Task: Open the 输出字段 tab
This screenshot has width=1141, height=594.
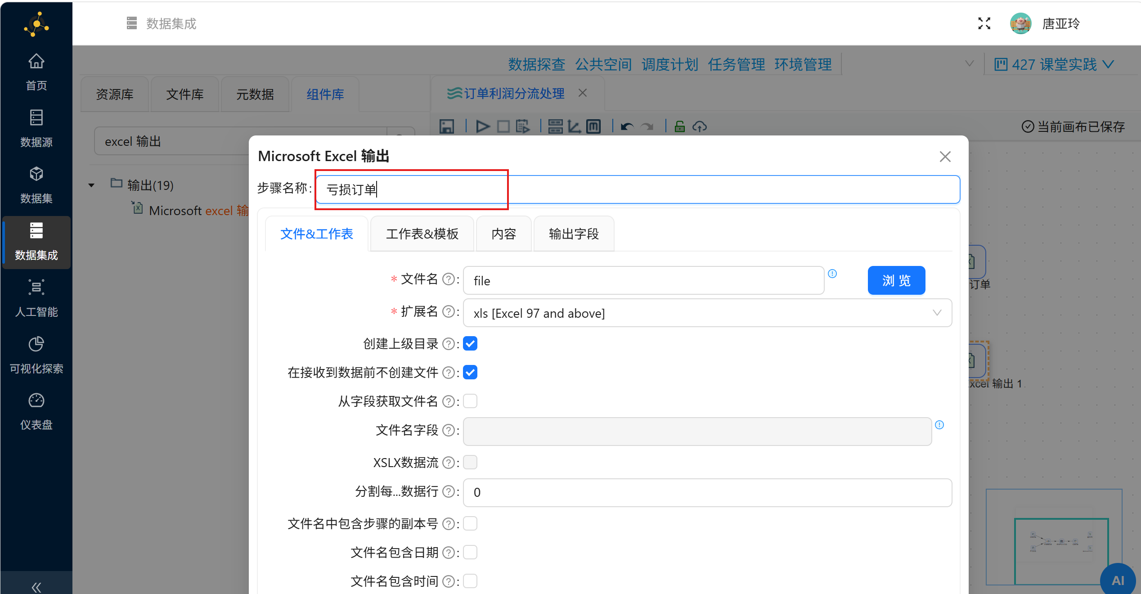Action: pos(573,234)
